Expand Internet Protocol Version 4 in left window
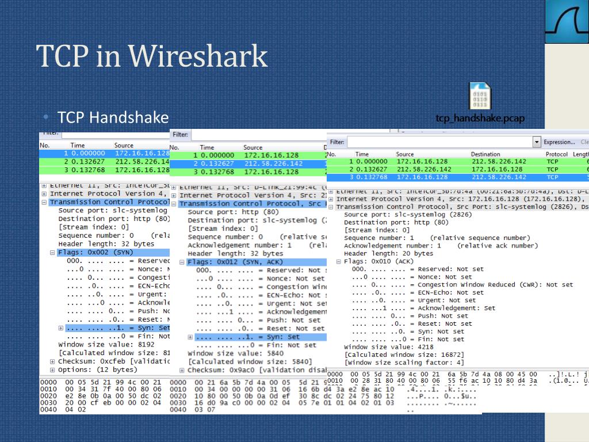Viewport: 589px width, 442px height. 44,194
